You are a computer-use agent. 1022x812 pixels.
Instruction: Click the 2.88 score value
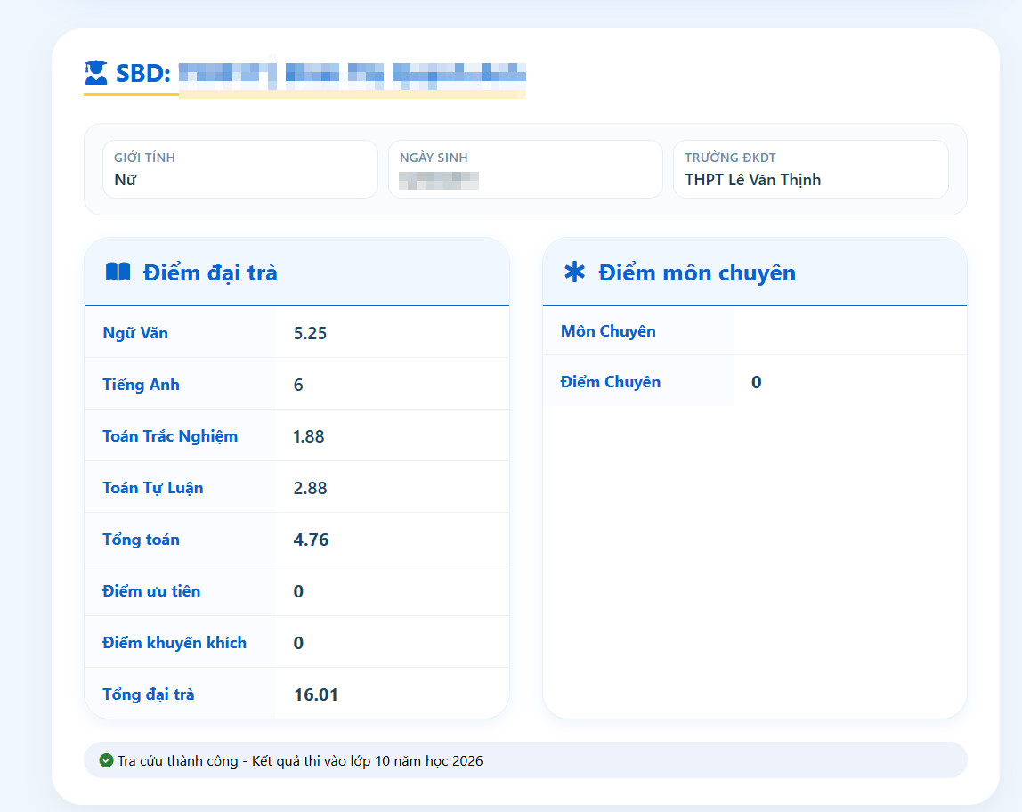click(310, 488)
